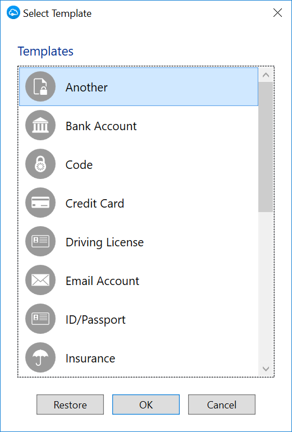This screenshot has height=432, width=292.
Task: Click the Email Account envelope icon
Action: coord(40,280)
